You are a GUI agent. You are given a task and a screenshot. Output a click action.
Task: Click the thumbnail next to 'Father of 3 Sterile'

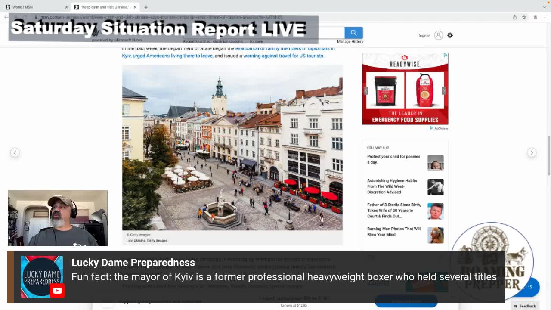[x=435, y=211]
